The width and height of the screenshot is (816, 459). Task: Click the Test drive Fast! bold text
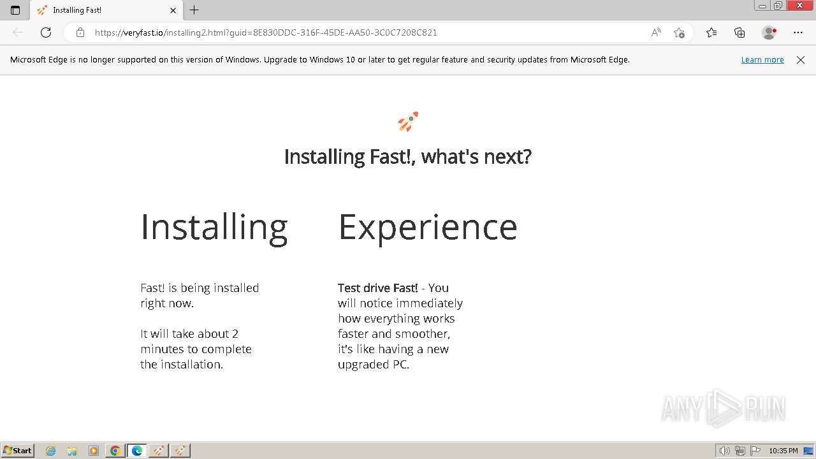(378, 288)
